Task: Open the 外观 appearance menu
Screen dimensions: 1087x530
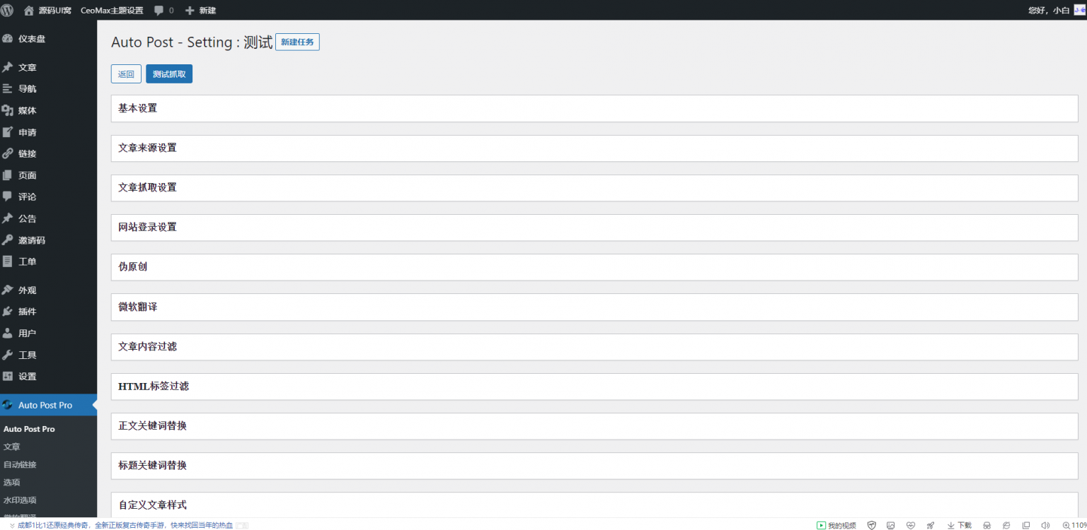Action: pyautogui.click(x=28, y=290)
